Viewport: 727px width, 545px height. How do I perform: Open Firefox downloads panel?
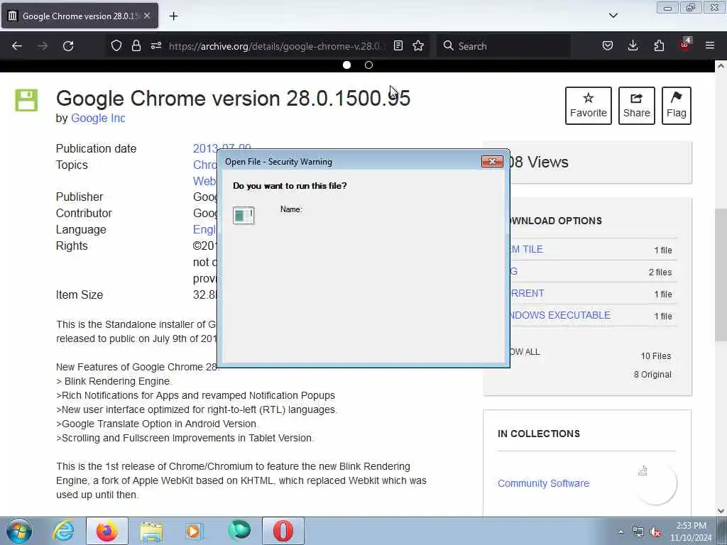(633, 45)
